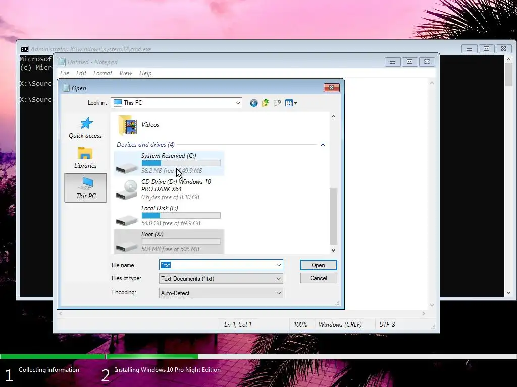The image size is (517, 387).
Task: Open Notepad Format menu
Action: (x=102, y=73)
